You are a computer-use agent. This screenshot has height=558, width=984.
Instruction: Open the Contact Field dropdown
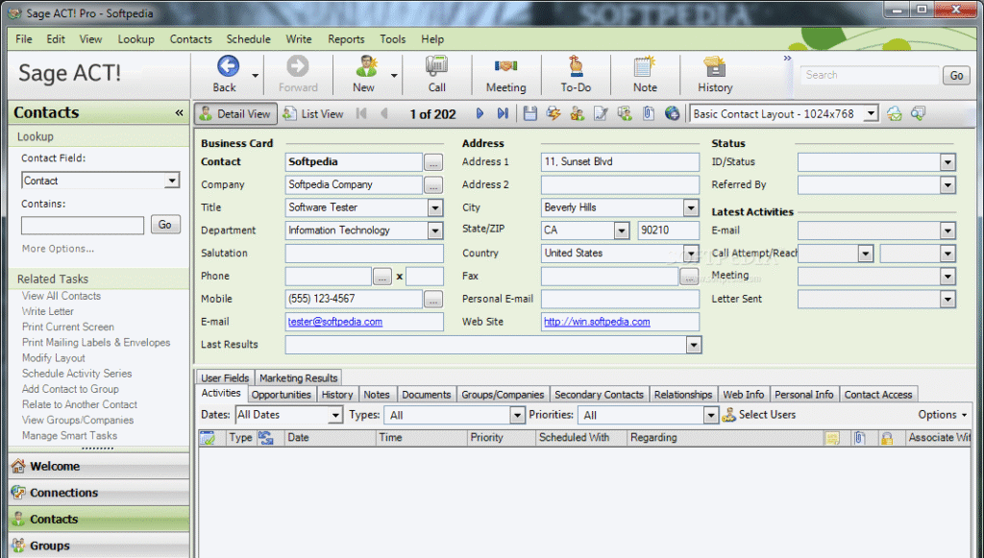(x=171, y=181)
